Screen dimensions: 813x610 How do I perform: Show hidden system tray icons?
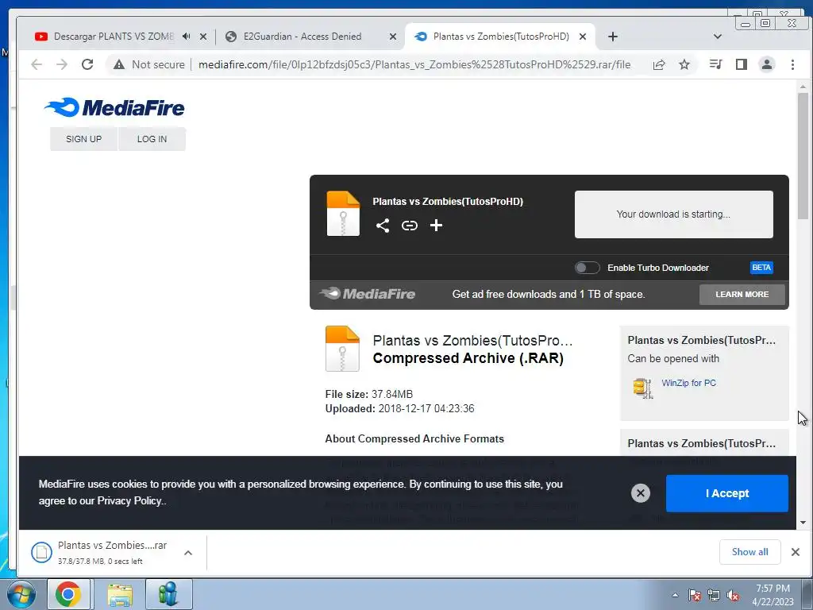click(x=675, y=596)
